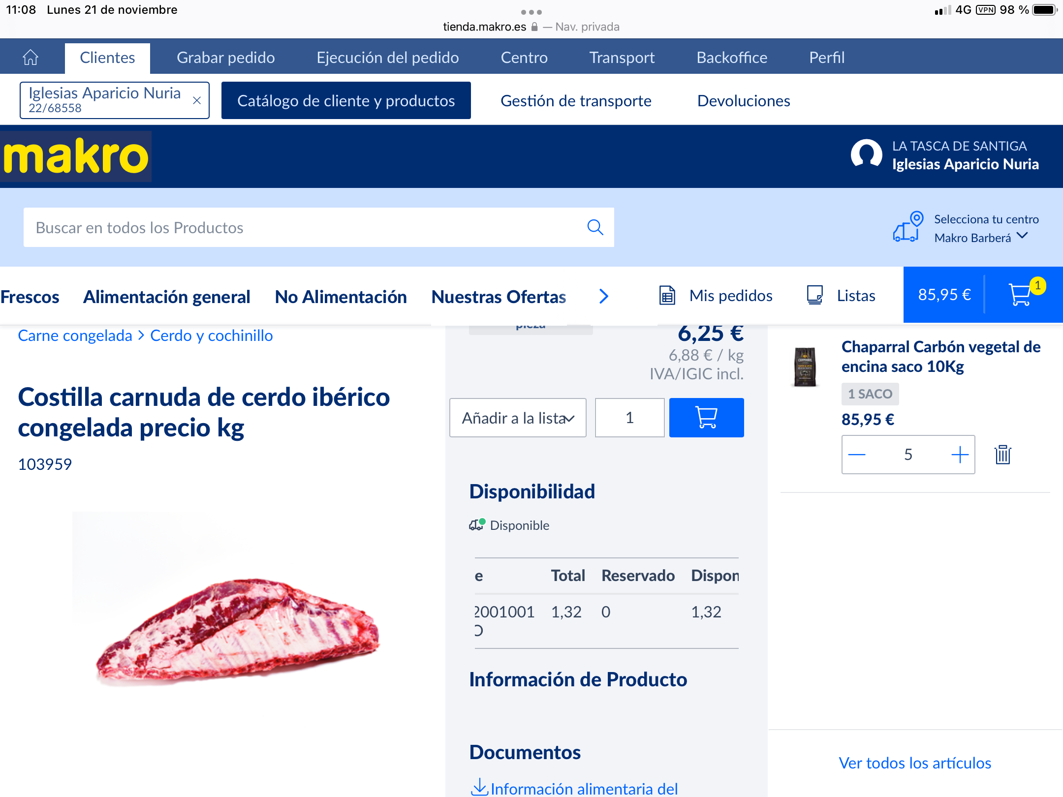Open Gestión de transporte section
This screenshot has width=1063, height=797.
click(576, 101)
